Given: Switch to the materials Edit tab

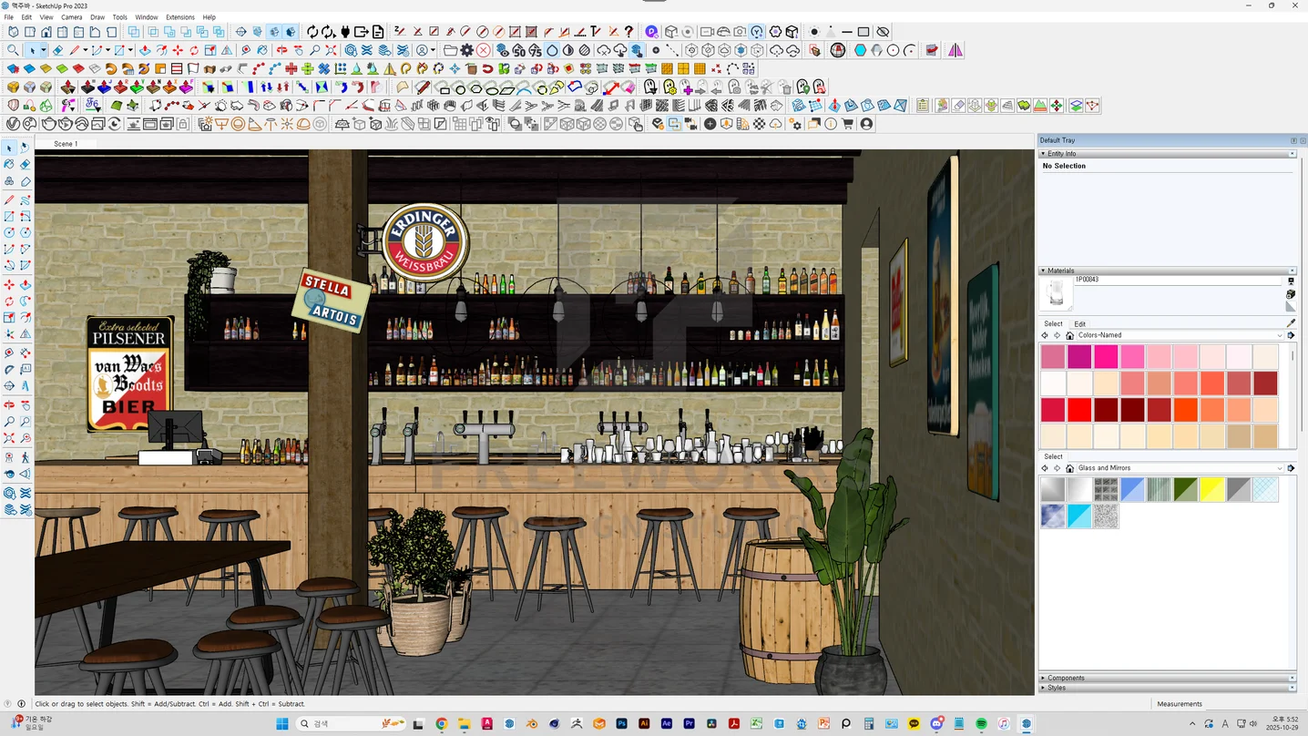Looking at the screenshot, I should 1079,323.
